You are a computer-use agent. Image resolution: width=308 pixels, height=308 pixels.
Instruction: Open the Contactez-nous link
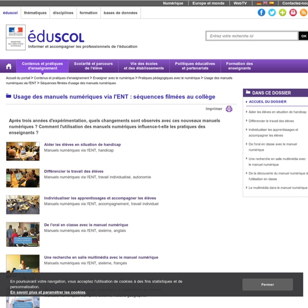point(295,3)
